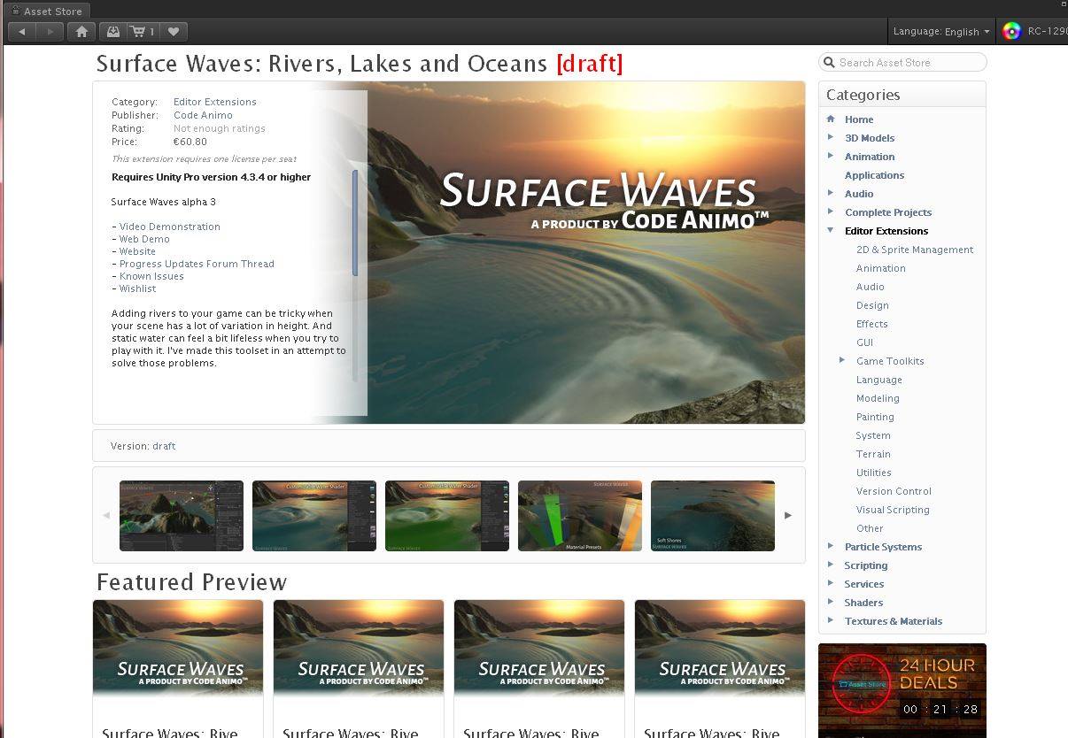Click the draft version link

tap(164, 446)
